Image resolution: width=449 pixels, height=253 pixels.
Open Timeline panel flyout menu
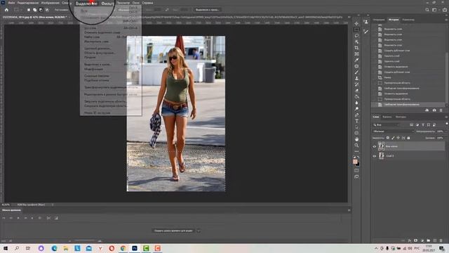tap(349, 210)
